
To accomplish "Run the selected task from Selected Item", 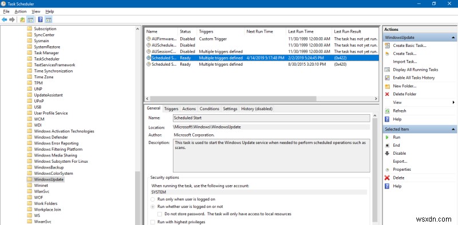I will pos(396,137).
